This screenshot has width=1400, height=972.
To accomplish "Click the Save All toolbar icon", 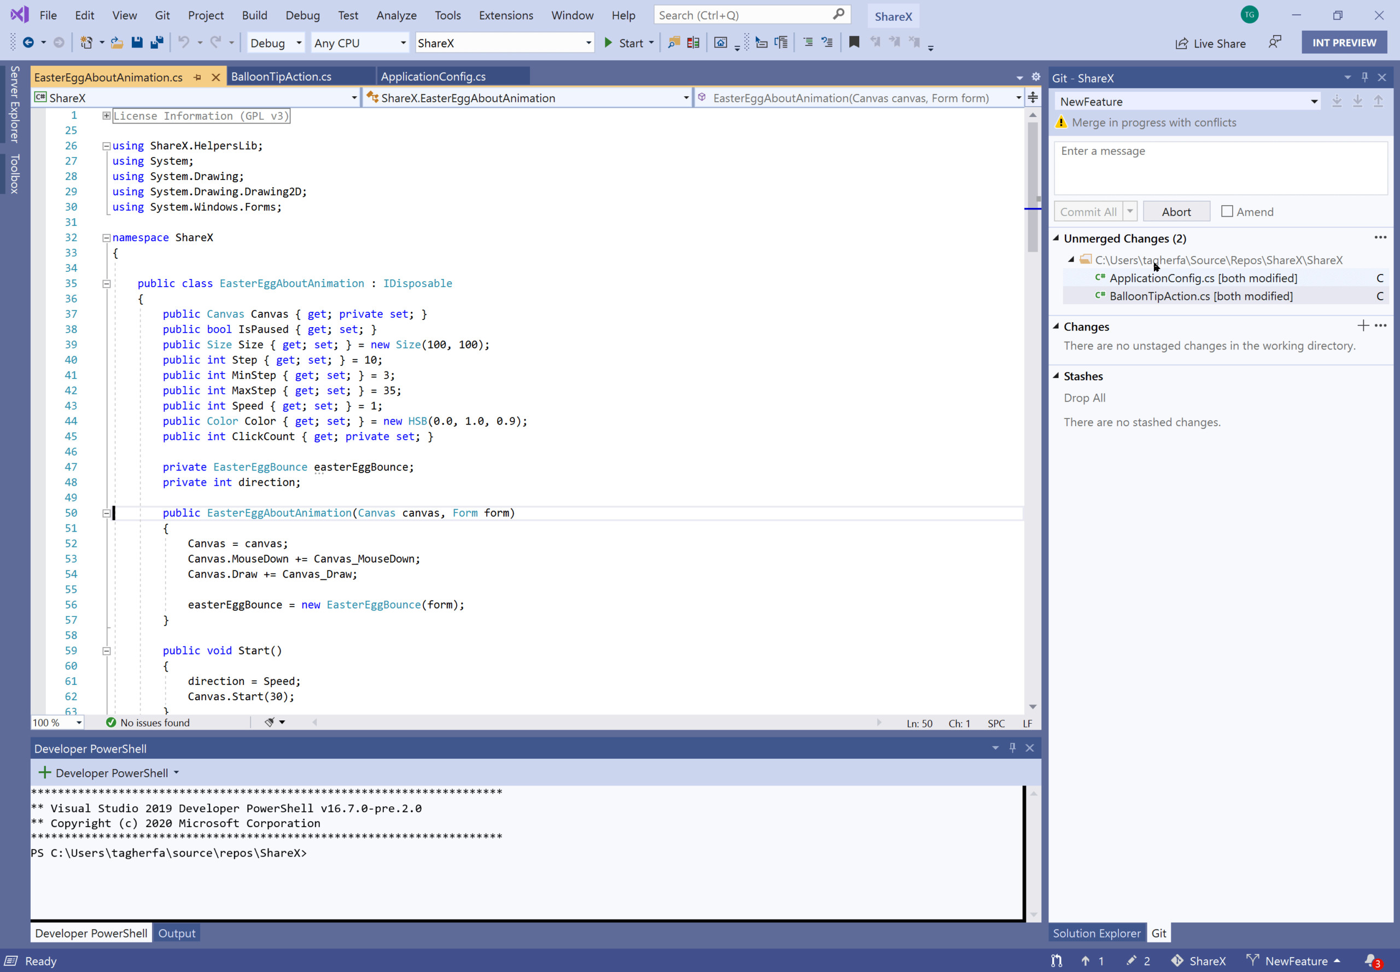I will (156, 43).
